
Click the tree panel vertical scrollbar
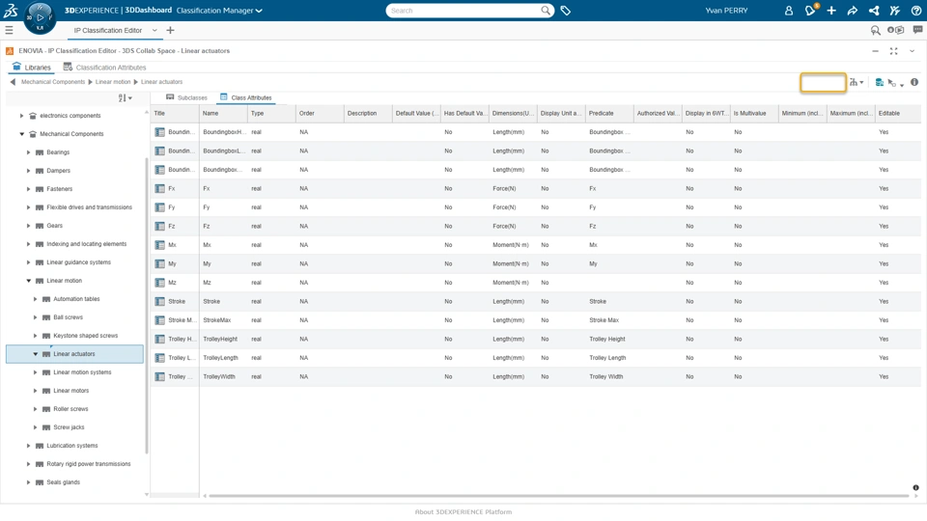coord(147,306)
